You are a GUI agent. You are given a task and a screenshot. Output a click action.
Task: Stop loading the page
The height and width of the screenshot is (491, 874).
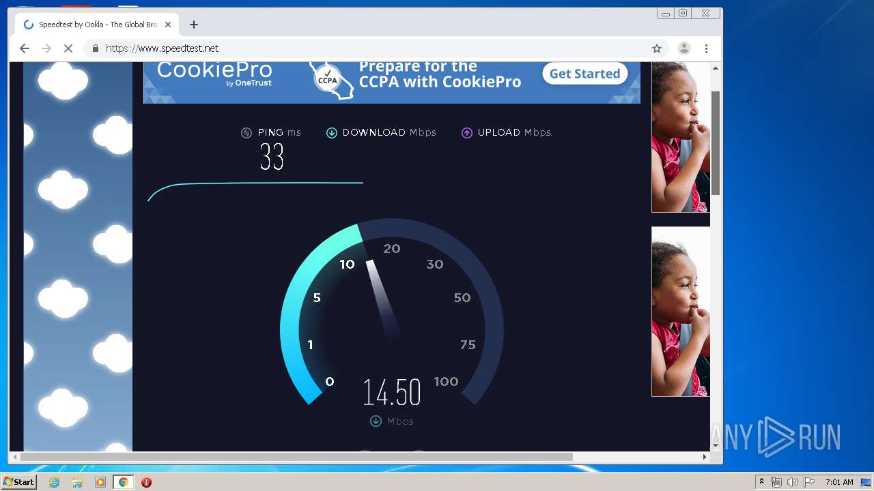click(68, 48)
